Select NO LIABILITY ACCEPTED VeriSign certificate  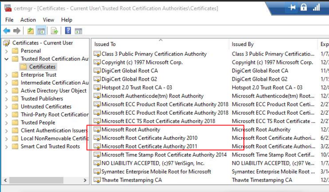[x=153, y=163]
